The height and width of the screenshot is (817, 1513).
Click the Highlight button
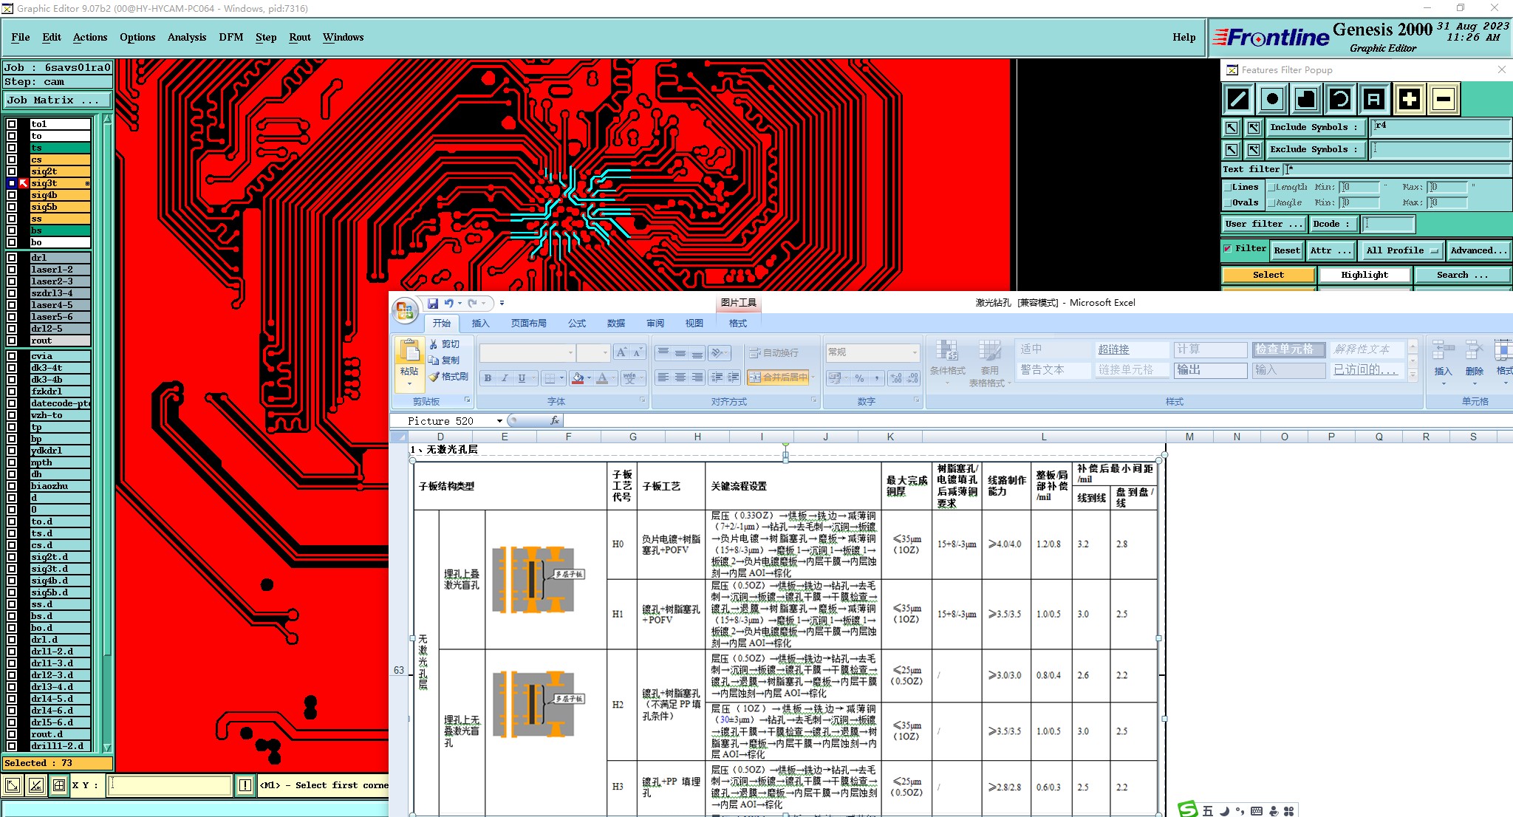tap(1364, 275)
